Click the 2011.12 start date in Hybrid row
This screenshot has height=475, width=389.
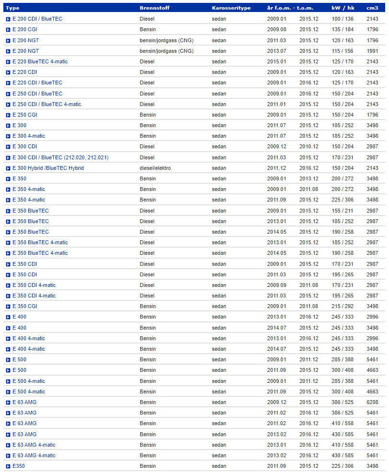click(x=277, y=168)
